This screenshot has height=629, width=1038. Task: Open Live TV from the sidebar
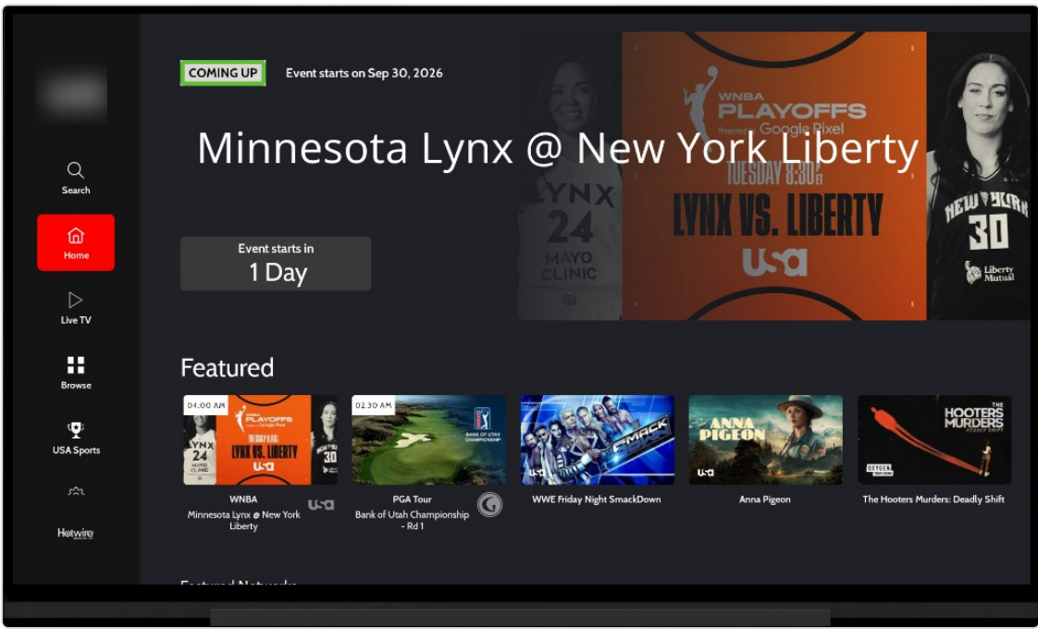tap(76, 308)
